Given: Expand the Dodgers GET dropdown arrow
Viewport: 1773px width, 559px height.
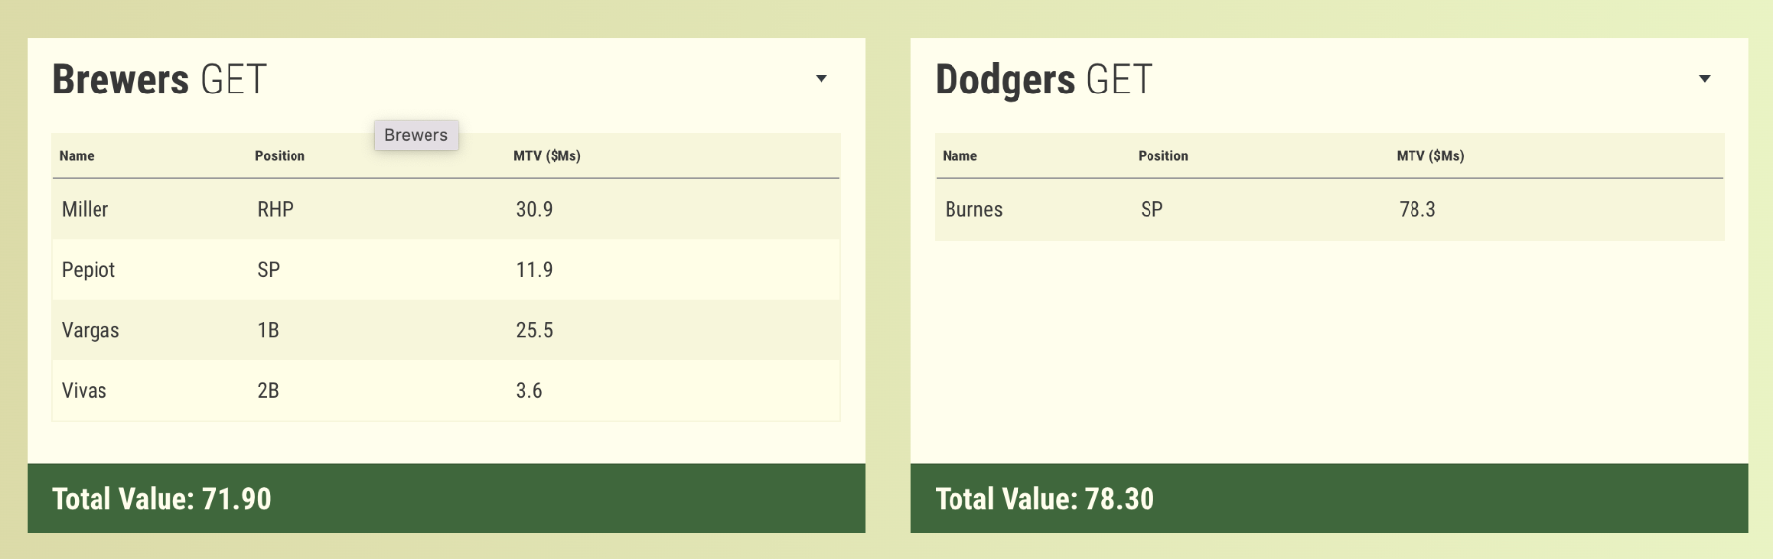Looking at the screenshot, I should (1704, 79).
